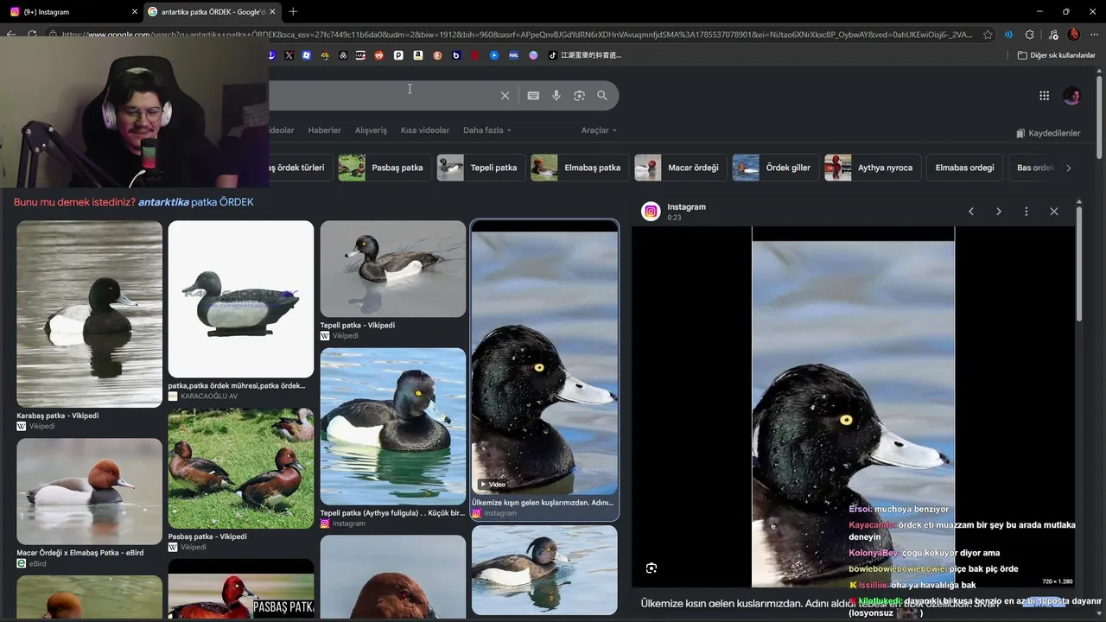Open the Macar Ördeği x Elmabaş Patka eBird image
Viewport: 1106px width, 622px height.
(89, 491)
